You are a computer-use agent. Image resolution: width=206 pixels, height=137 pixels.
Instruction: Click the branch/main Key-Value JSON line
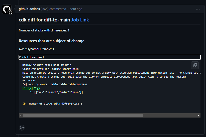[58, 92]
